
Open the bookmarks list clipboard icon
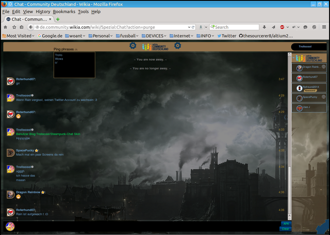point(22,27)
